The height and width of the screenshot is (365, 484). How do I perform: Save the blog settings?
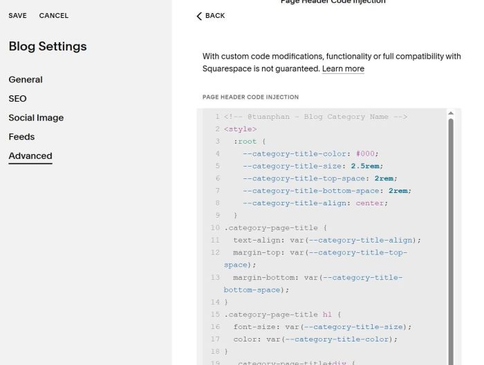[17, 16]
